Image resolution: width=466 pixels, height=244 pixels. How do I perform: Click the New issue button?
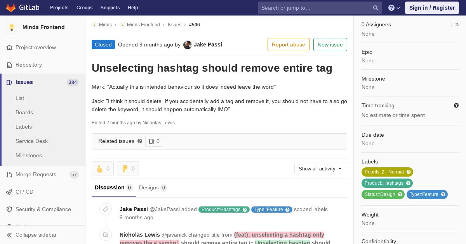coord(330,45)
